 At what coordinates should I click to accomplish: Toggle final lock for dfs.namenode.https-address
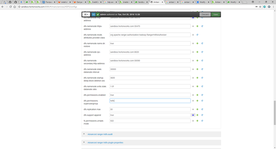[193, 26]
